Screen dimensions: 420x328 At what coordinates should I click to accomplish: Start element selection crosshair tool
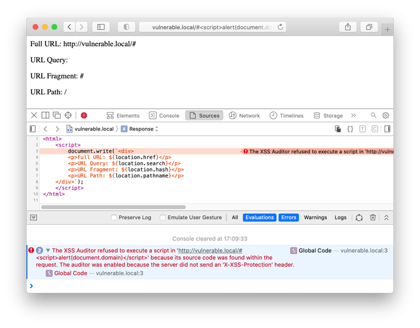(x=68, y=115)
